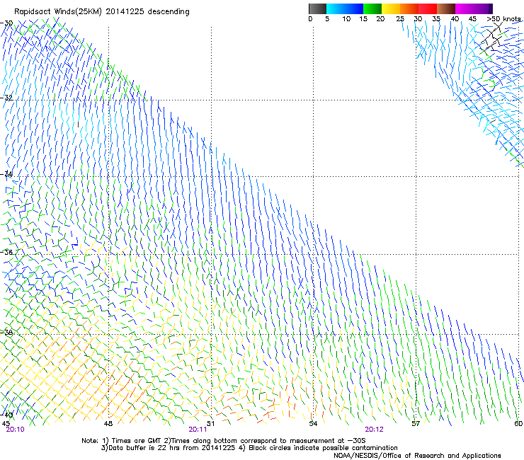Click the green 15-20 knots color segment
The image size is (524, 460).
pyautogui.click(x=372, y=8)
